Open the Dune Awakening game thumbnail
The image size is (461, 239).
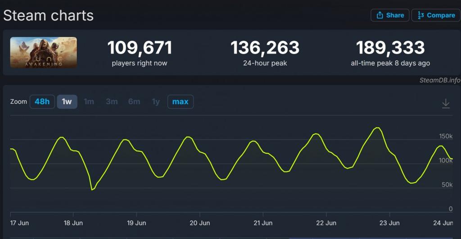tap(44, 53)
